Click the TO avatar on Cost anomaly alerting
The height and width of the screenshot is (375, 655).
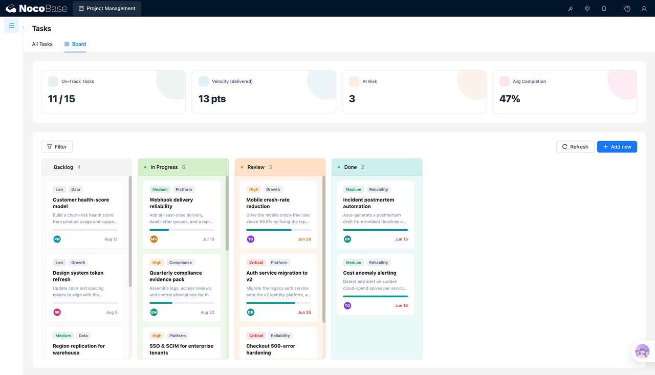tap(347, 305)
